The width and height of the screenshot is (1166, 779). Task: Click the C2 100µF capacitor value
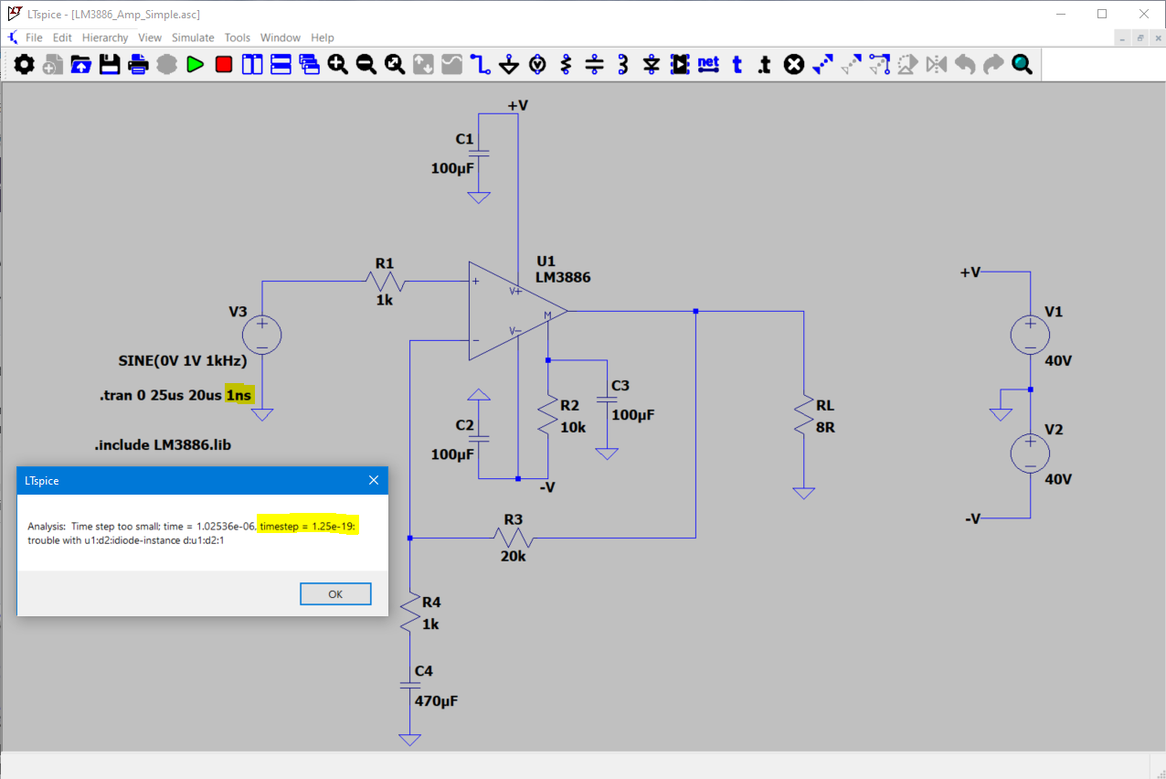453,454
